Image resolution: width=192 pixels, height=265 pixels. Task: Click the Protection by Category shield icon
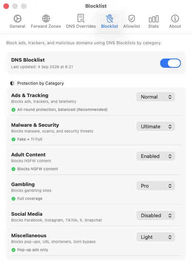(x=12, y=83)
